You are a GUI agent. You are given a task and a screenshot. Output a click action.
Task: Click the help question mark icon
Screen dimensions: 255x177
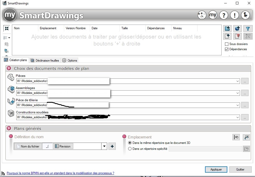[224, 15]
